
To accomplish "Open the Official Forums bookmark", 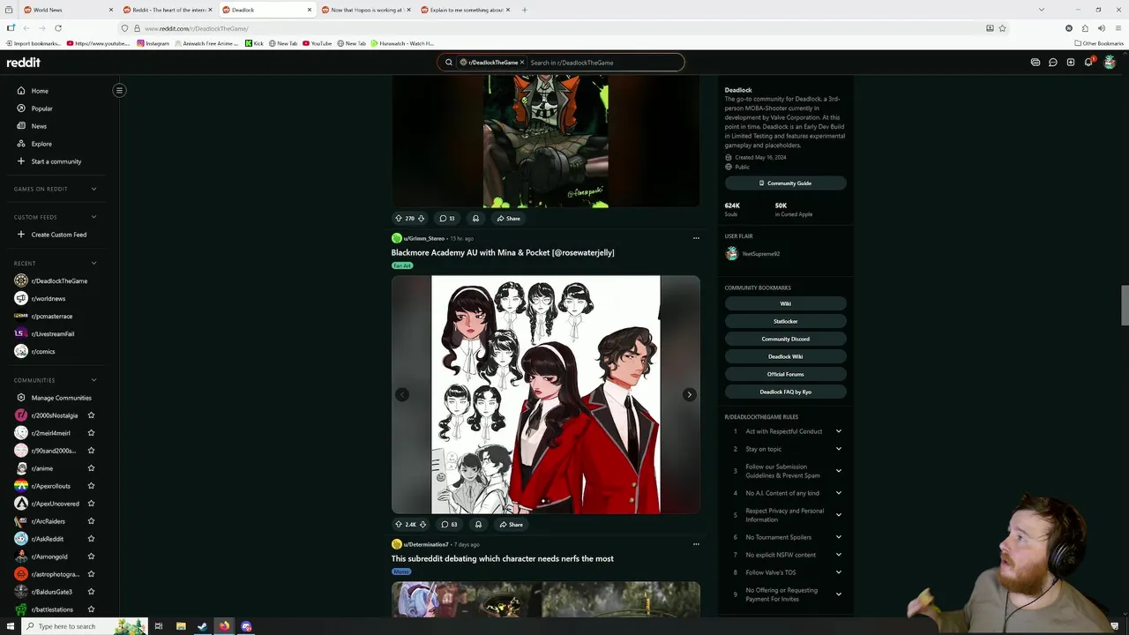I will pyautogui.click(x=785, y=374).
